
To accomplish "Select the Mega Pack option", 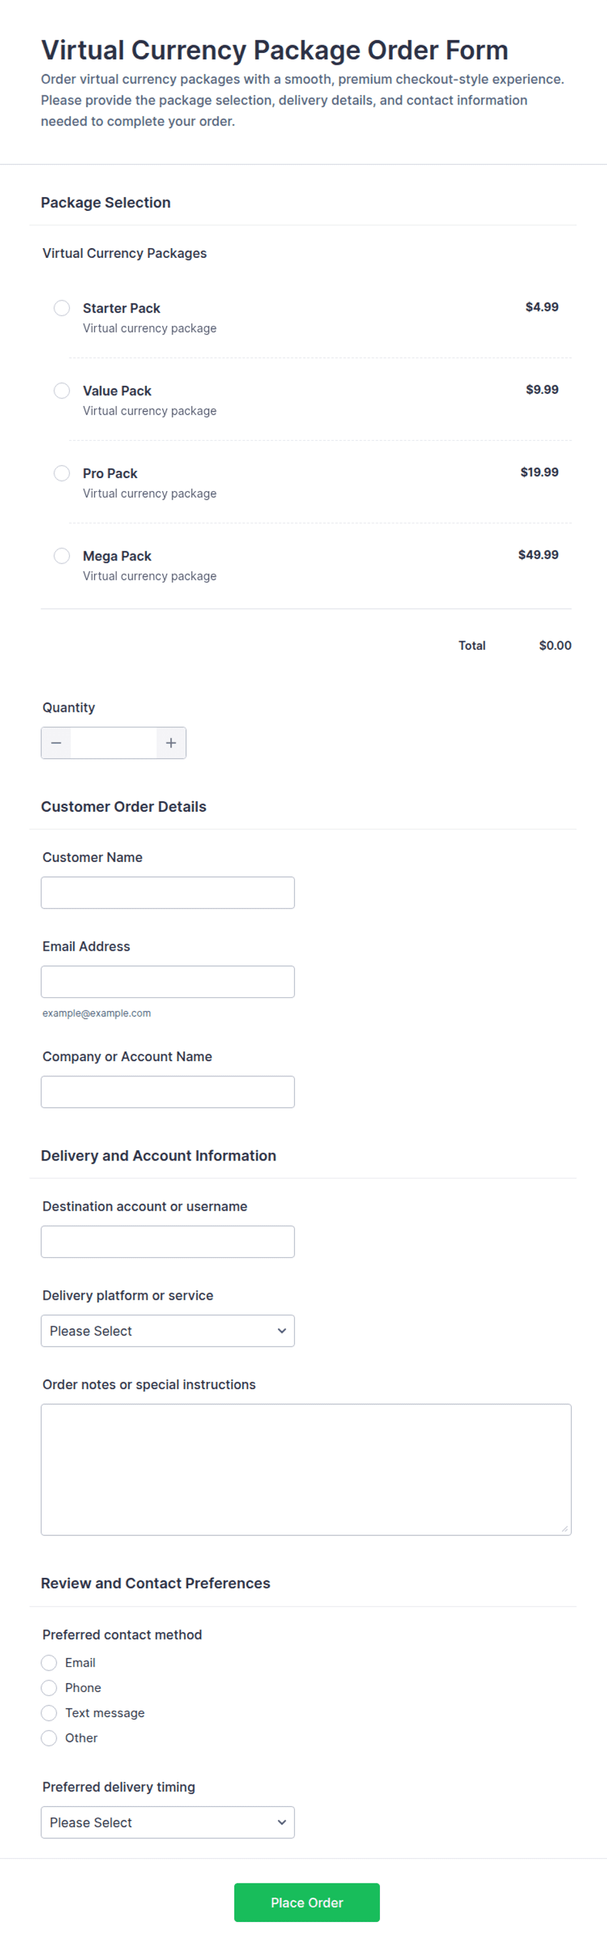I will (62, 556).
